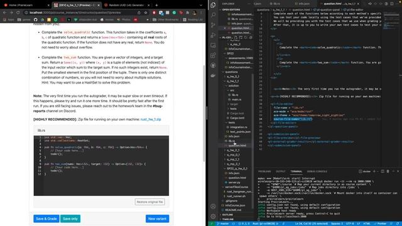The width and height of the screenshot is (402, 226).
Task: Open test_points.json in explorer
Action: [240, 132]
